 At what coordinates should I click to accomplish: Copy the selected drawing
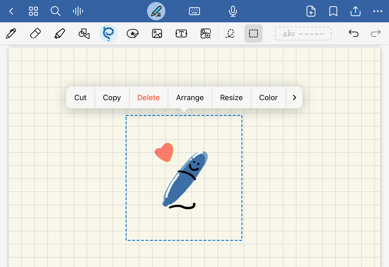point(112,97)
